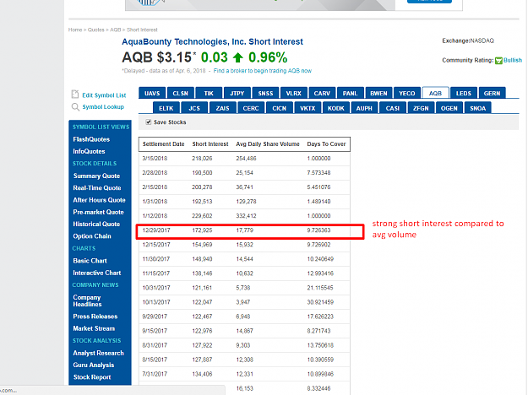Select the JCS symbol tab
The image size is (528, 395).
194,108
